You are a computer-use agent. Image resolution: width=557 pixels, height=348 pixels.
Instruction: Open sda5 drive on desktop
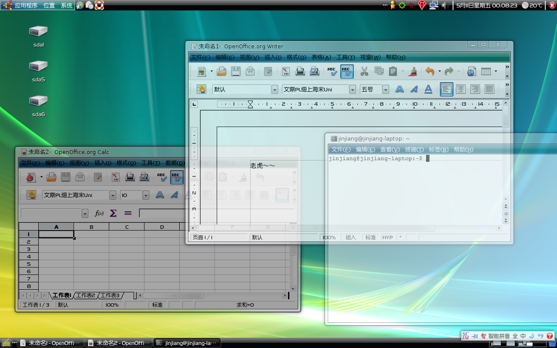(x=38, y=71)
